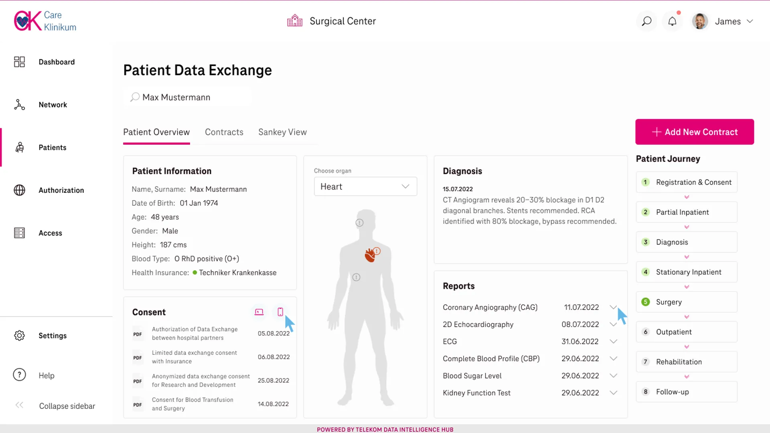Click the Network nodes icon
770x433 pixels.
[x=19, y=105]
